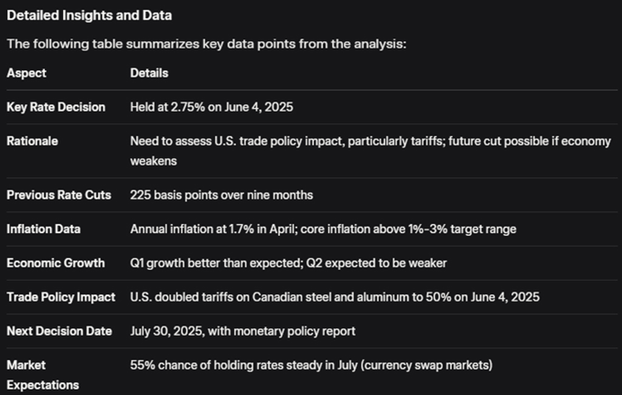Viewport: 622px width, 395px height.
Task: Select the annual inflation 1.7% details cell
Action: (x=323, y=229)
